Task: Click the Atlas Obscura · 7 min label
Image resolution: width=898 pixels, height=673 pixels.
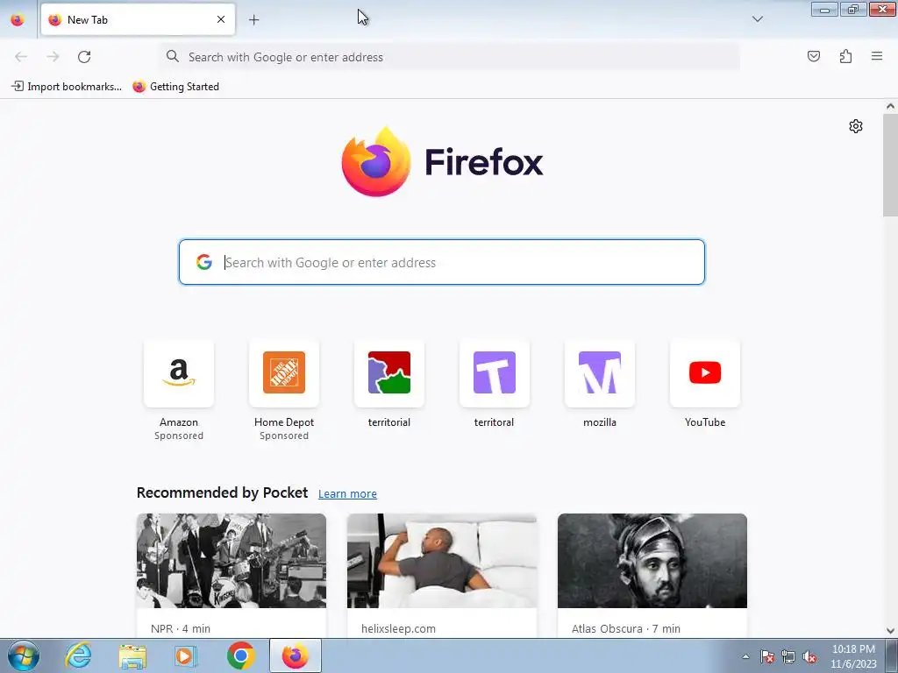Action: coord(626,628)
